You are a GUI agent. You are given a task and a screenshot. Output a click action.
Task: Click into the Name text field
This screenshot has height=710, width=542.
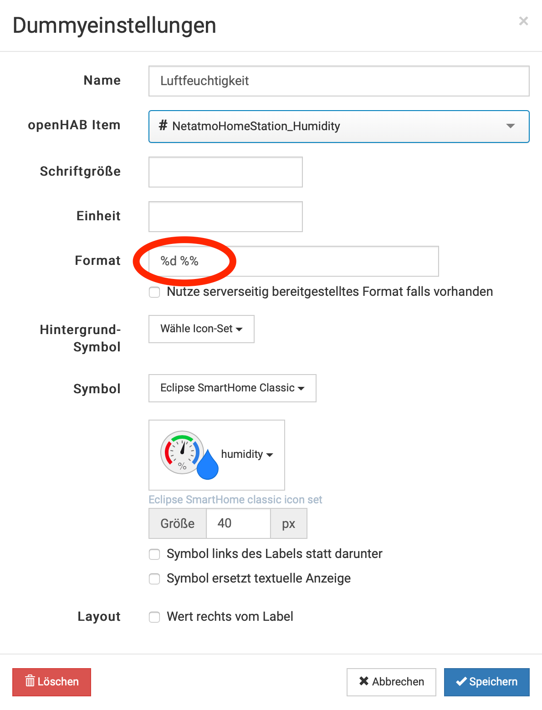click(339, 81)
